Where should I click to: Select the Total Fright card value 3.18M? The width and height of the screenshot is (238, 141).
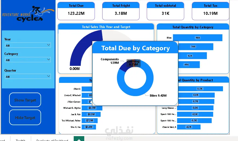(121, 13)
